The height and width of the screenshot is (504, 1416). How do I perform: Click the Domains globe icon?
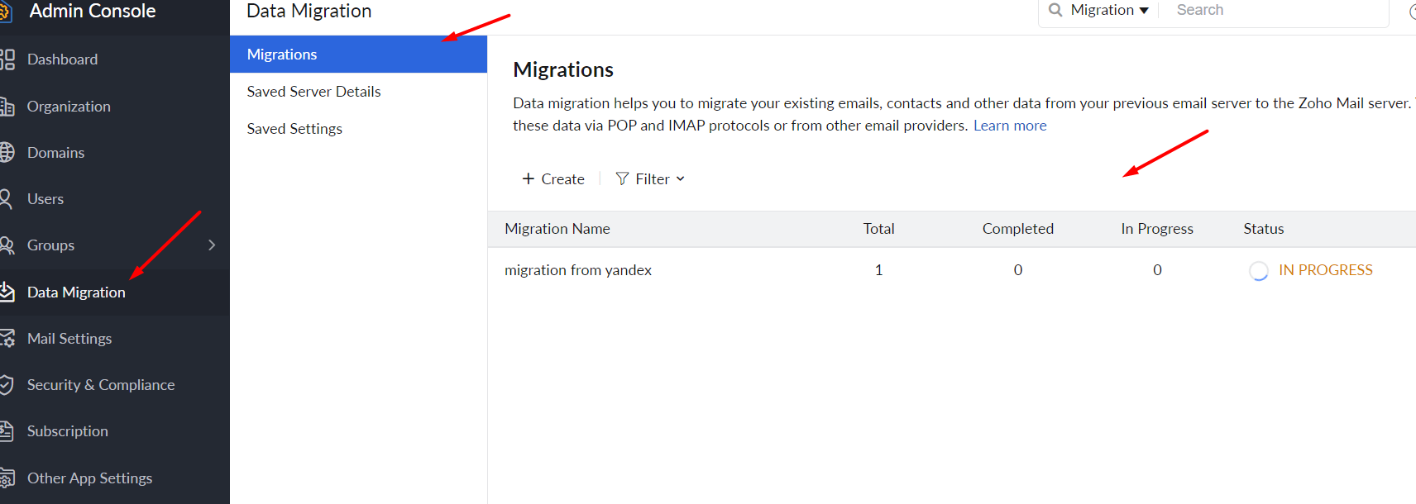click(7, 153)
